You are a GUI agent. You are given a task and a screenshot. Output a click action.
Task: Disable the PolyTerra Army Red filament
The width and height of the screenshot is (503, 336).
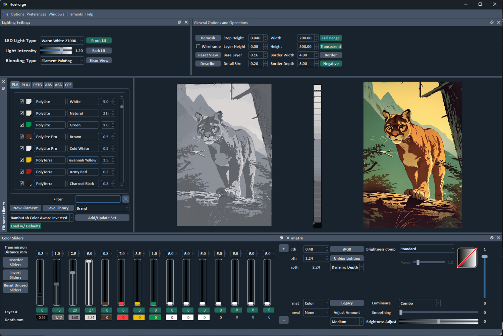point(22,172)
